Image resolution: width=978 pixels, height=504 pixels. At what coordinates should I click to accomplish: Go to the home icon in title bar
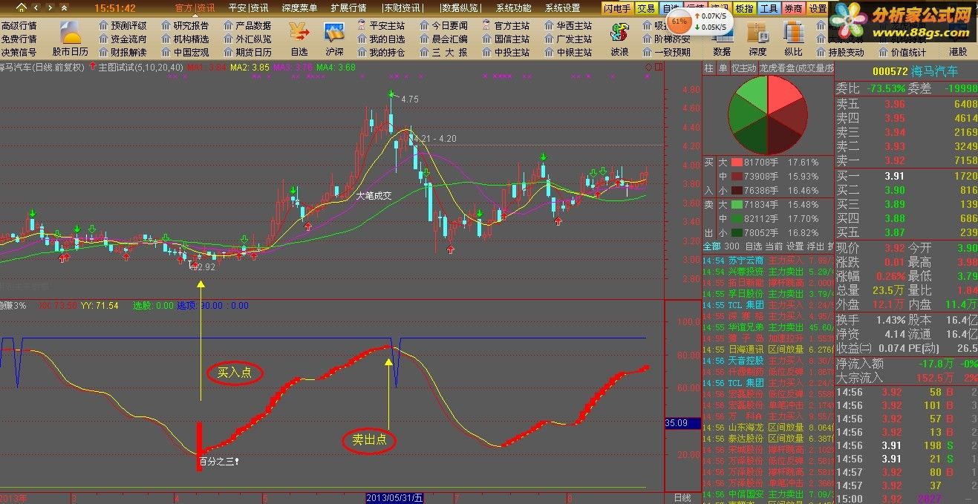(x=21, y=8)
